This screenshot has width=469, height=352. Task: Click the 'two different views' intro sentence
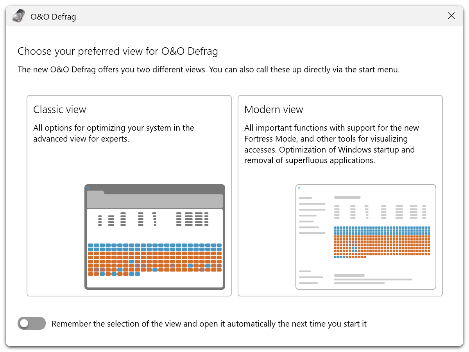(x=208, y=70)
